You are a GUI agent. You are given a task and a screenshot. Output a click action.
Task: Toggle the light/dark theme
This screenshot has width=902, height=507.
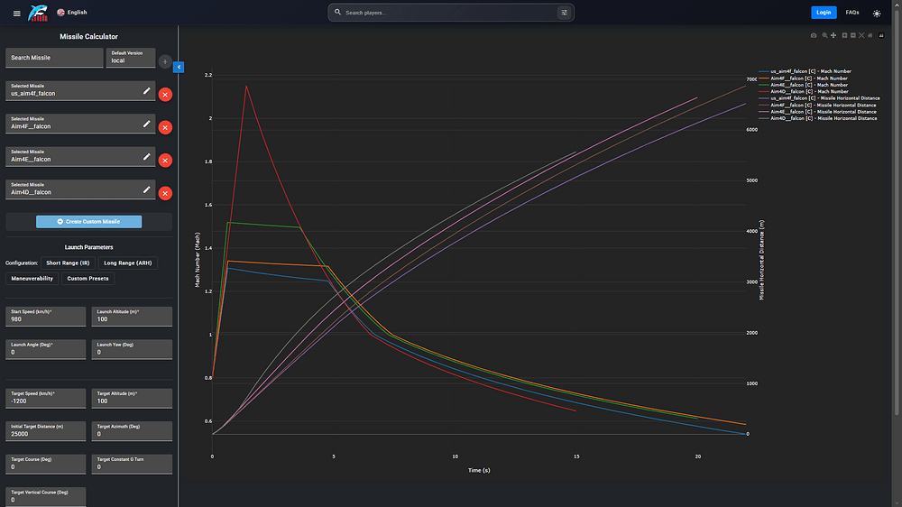pos(877,14)
